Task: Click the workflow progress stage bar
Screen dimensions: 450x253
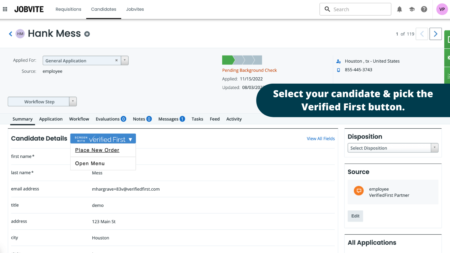Action: (242, 60)
